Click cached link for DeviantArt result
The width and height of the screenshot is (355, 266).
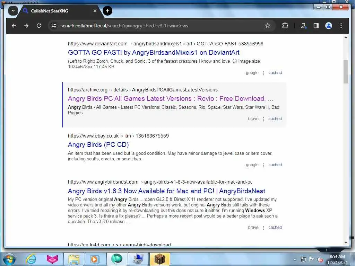[275, 73]
